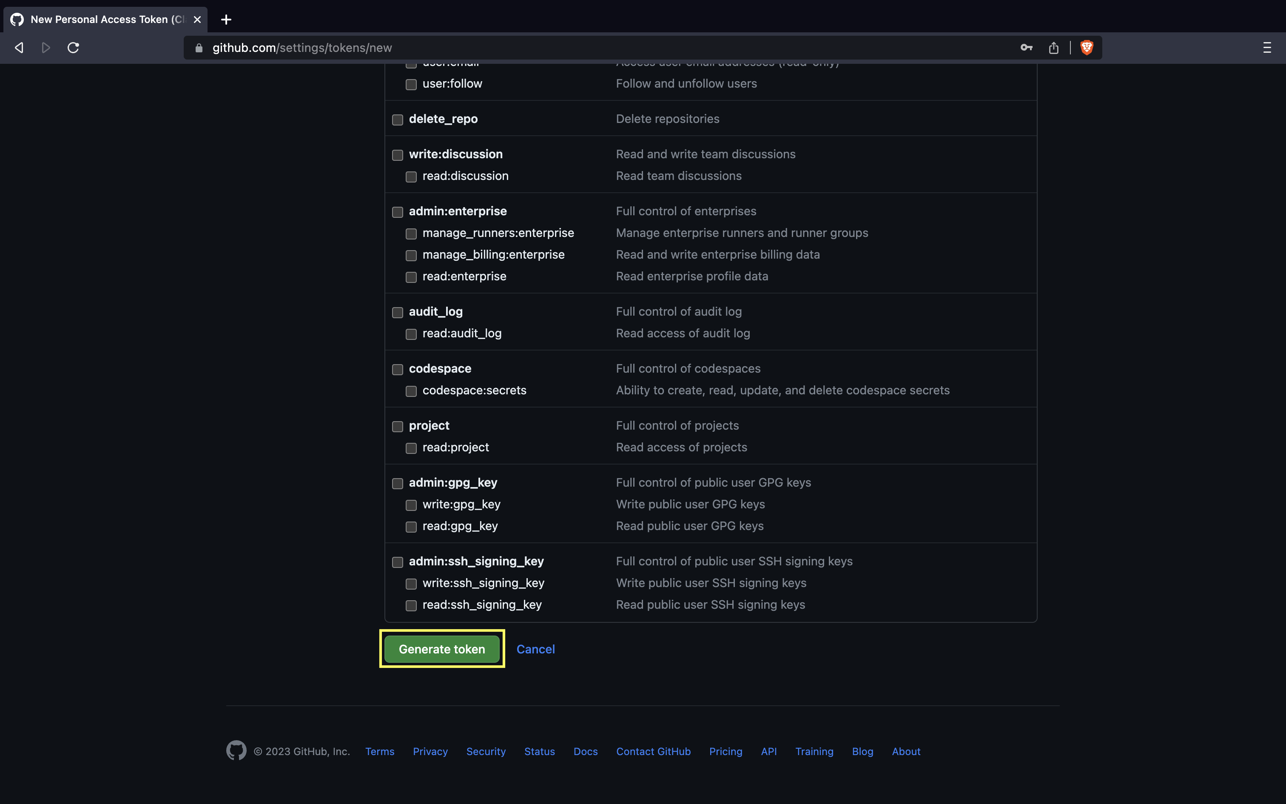Click 'Read public user SSH signing keys' text
1286x804 pixels.
[x=711, y=604]
